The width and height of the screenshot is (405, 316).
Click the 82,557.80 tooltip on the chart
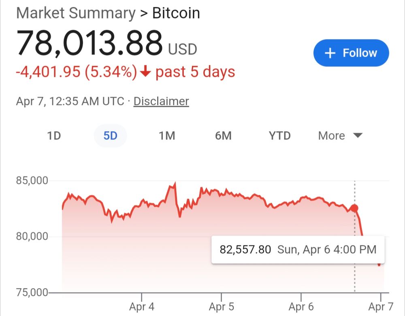point(298,250)
